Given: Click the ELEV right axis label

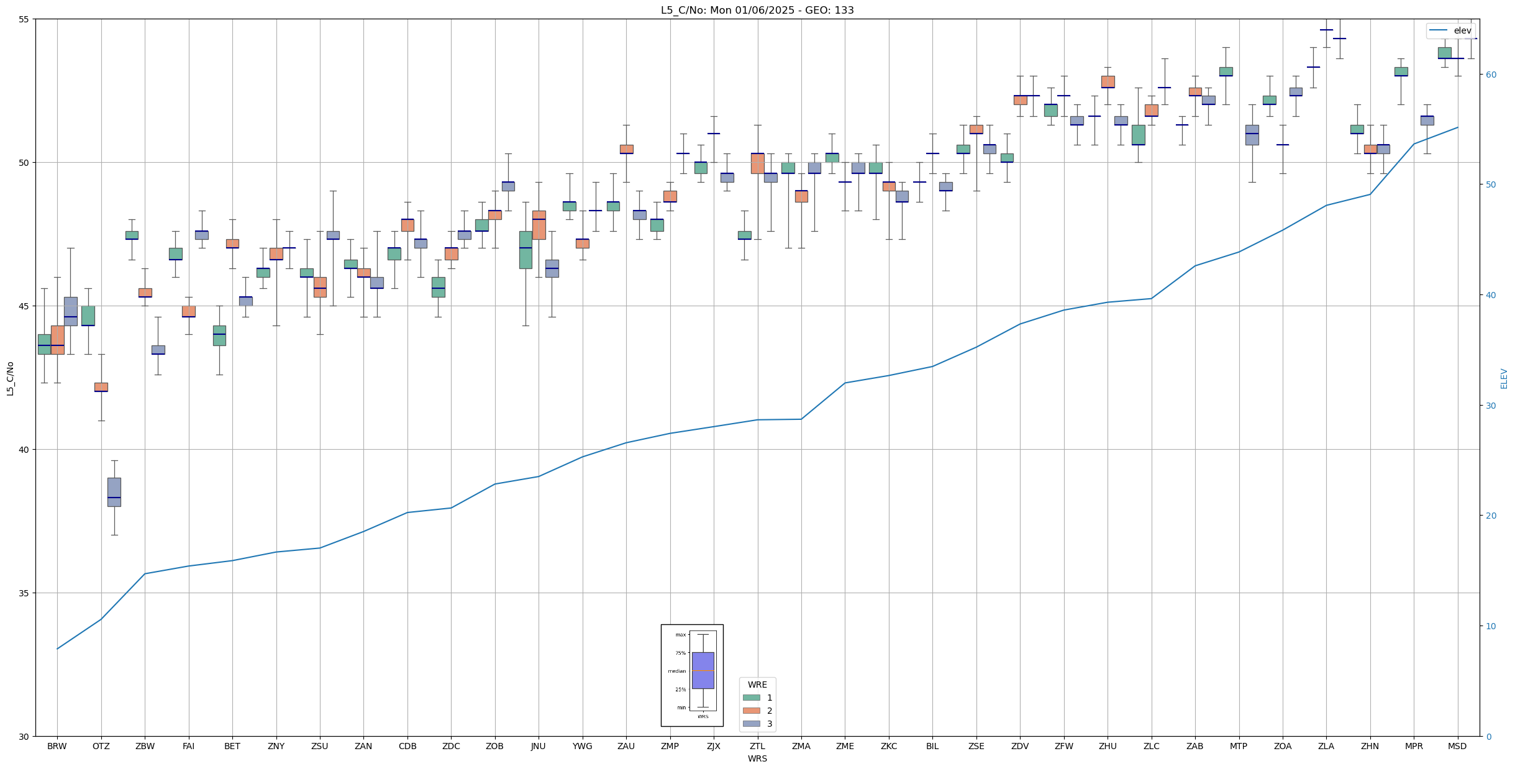Looking at the screenshot, I should click(1504, 378).
